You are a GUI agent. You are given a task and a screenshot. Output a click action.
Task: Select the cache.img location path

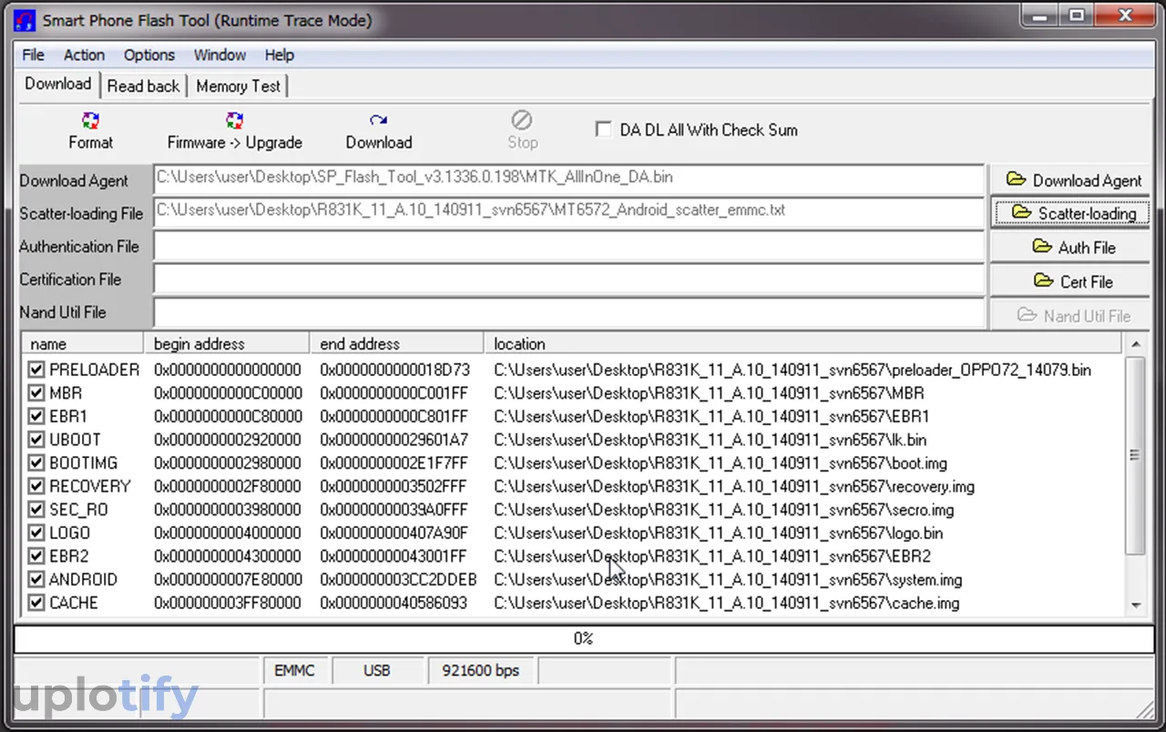point(726,603)
